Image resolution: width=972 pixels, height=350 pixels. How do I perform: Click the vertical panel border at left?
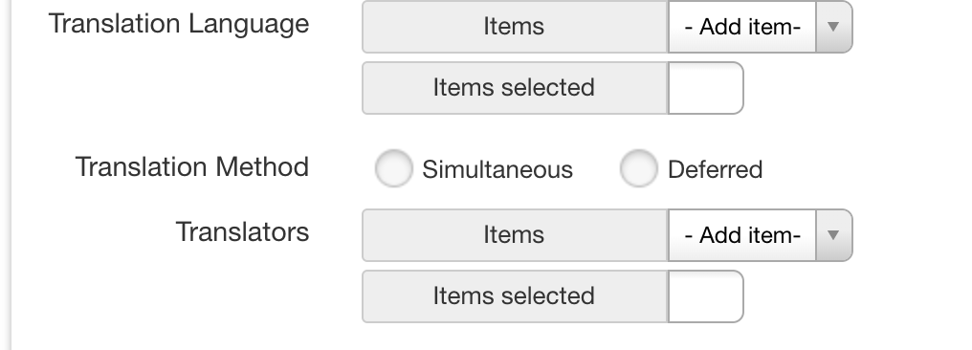click(11, 175)
